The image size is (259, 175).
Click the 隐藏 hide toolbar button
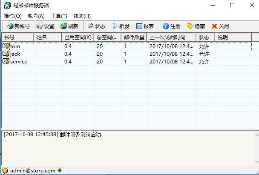click(x=196, y=26)
